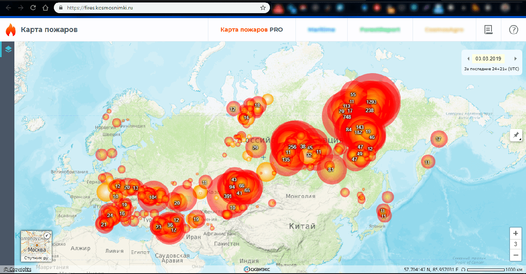Open the fire cluster labeled 36
Screen dimensions: 526x274
pyautogui.click(x=170, y=225)
